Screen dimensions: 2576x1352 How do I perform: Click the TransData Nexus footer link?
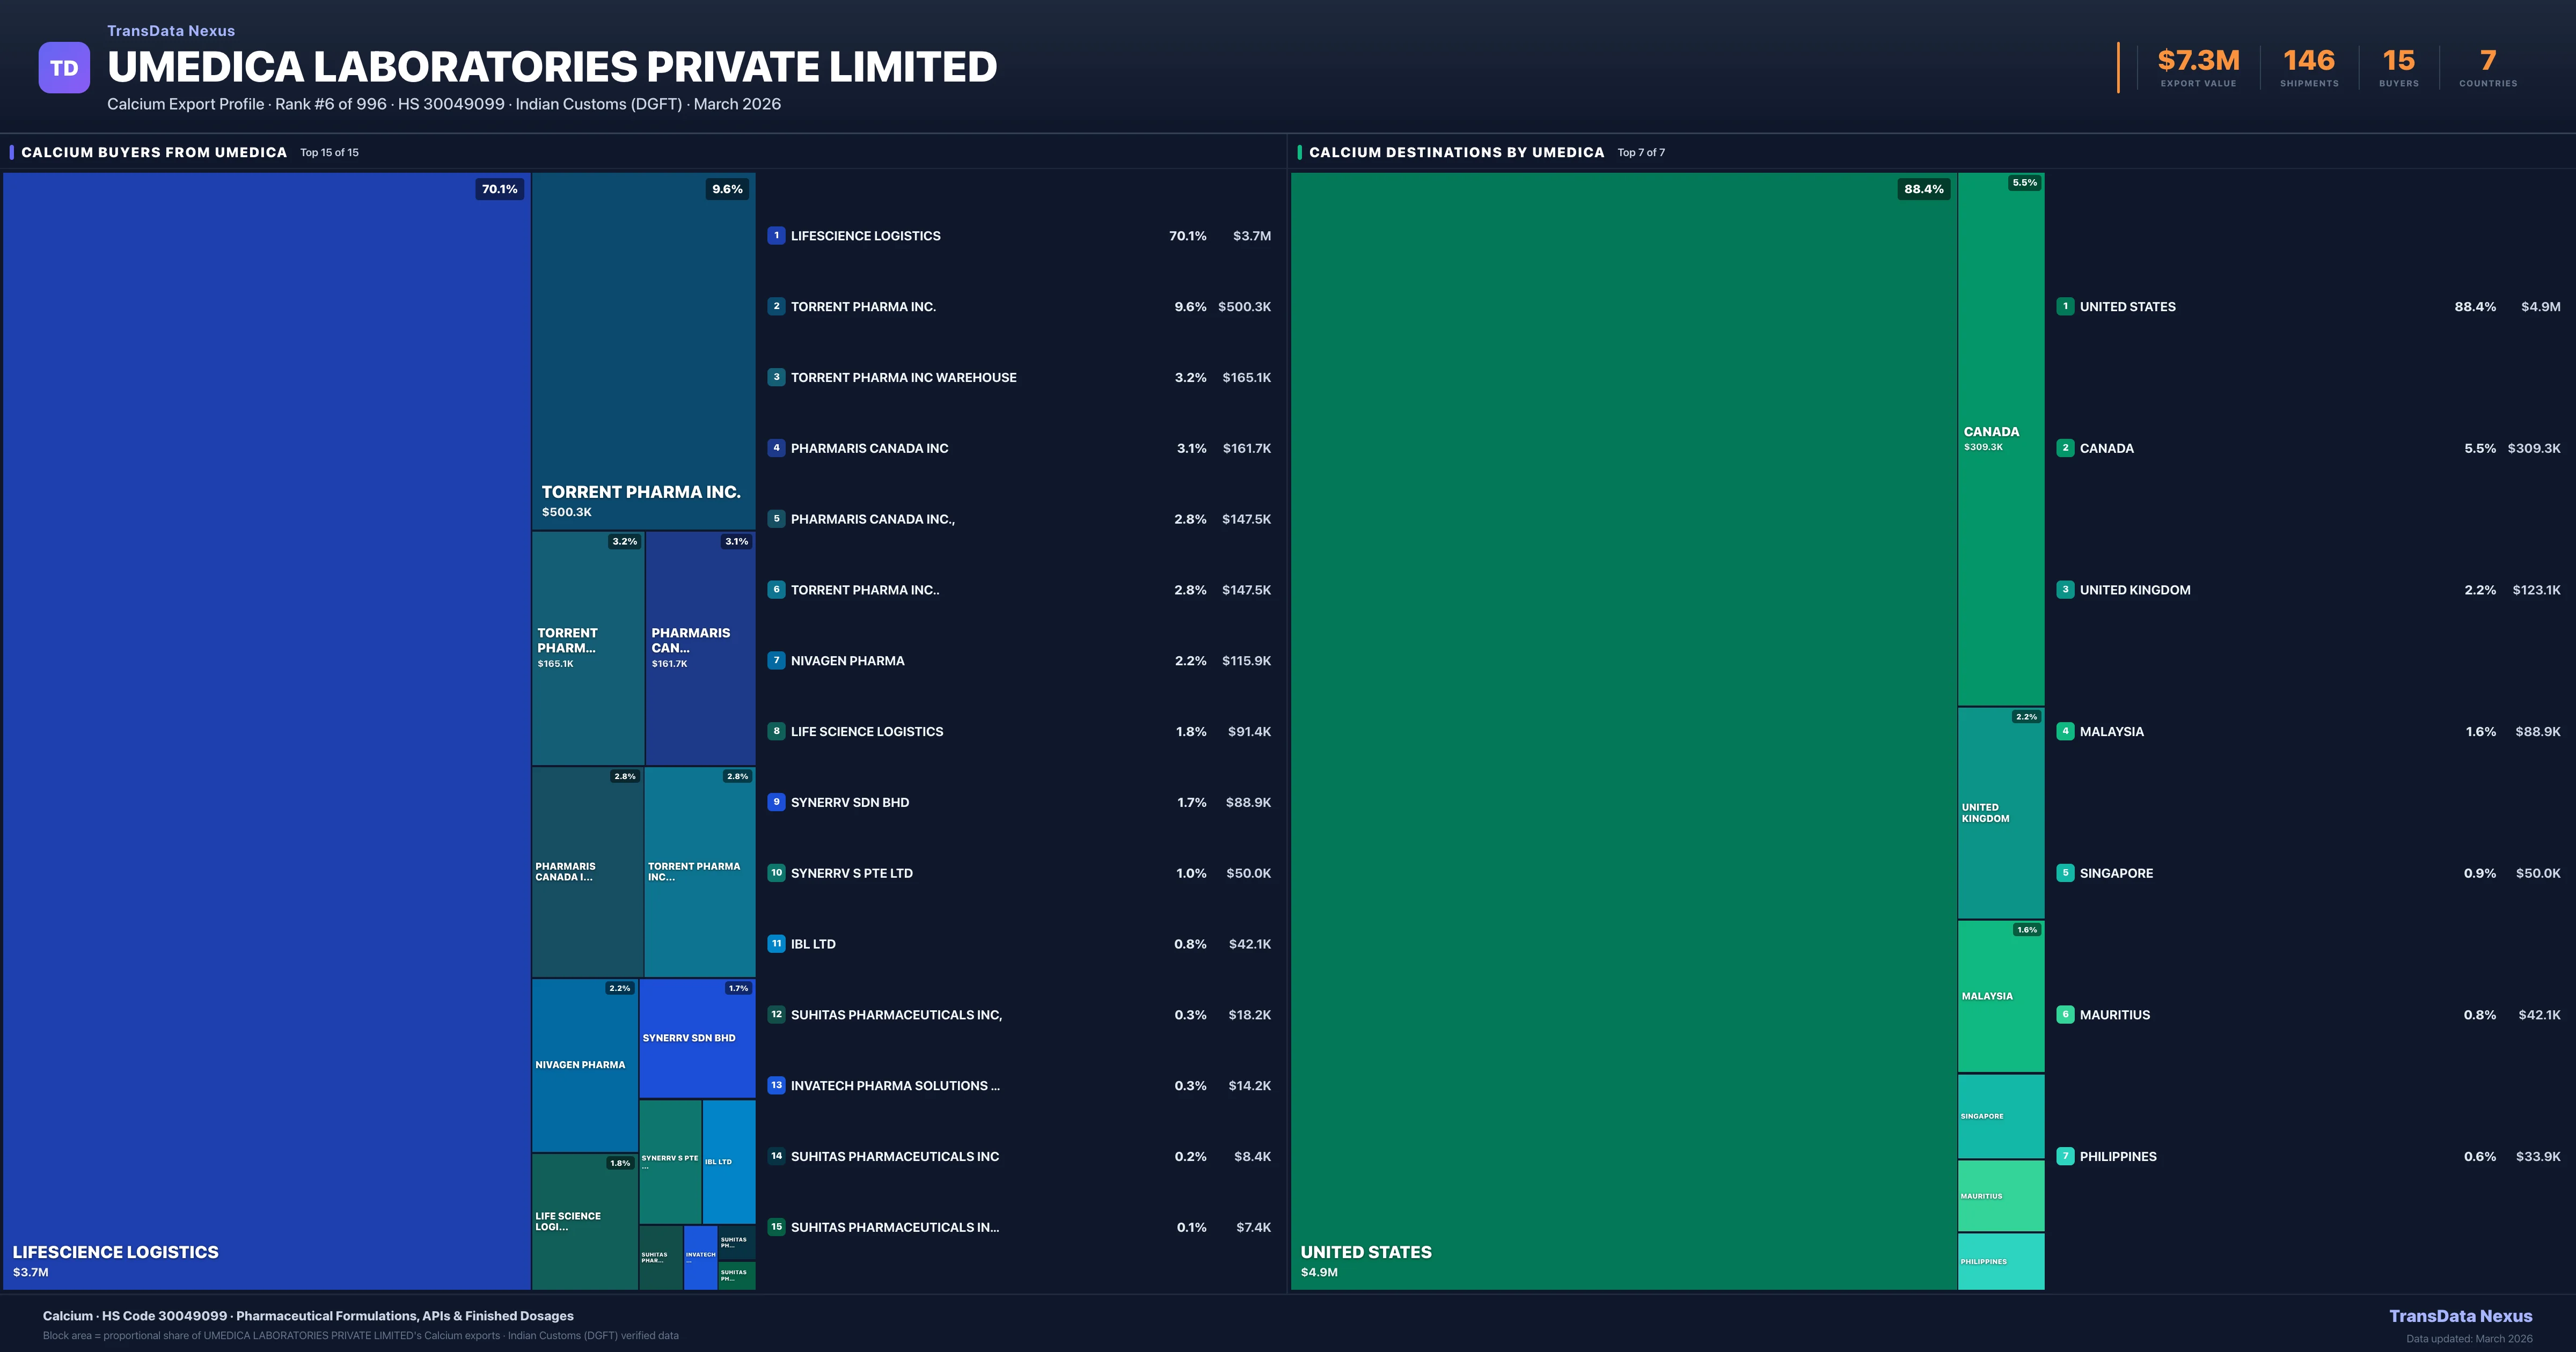[x=2460, y=1316]
